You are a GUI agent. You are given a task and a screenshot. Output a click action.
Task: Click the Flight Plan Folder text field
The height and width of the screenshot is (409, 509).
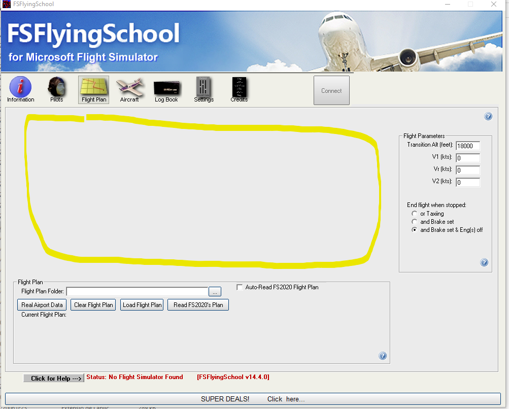(137, 291)
